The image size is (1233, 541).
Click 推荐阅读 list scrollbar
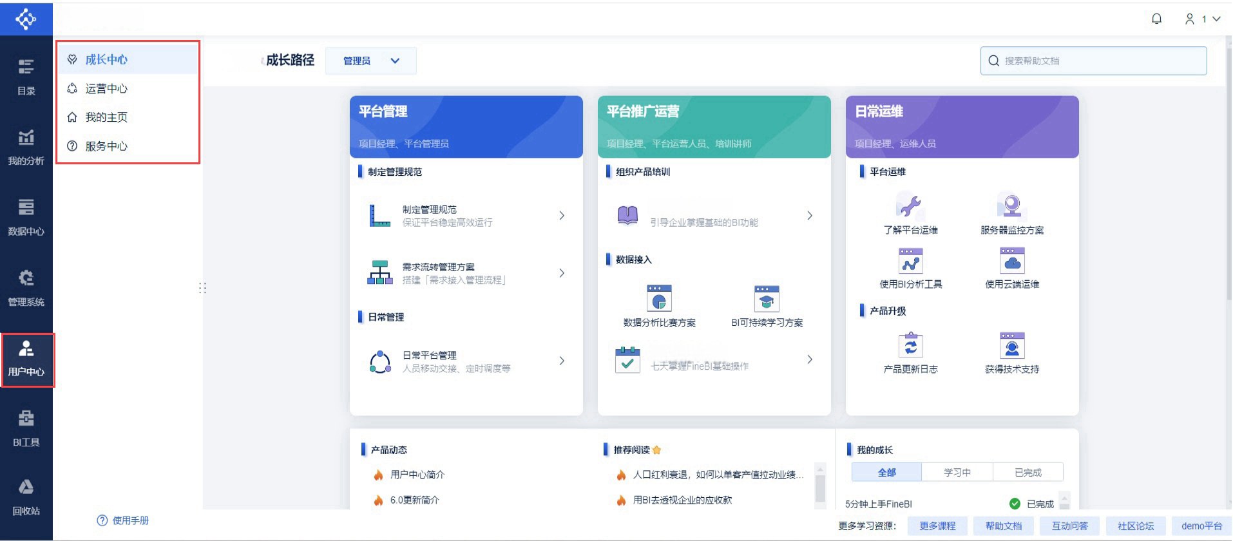[x=820, y=488]
